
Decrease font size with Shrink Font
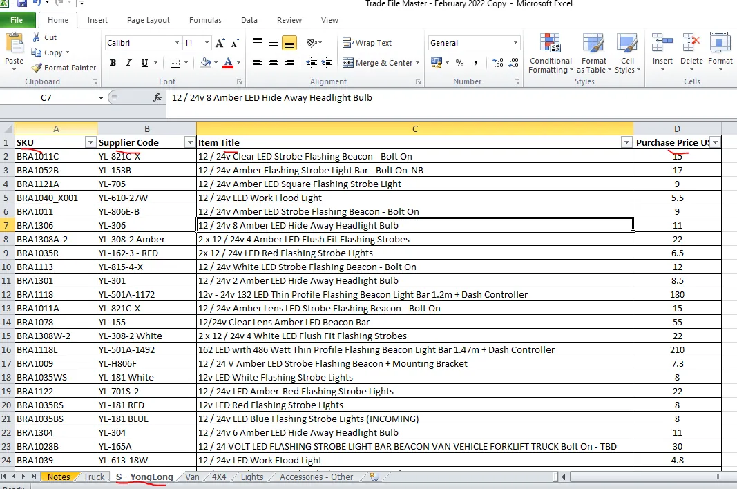235,43
